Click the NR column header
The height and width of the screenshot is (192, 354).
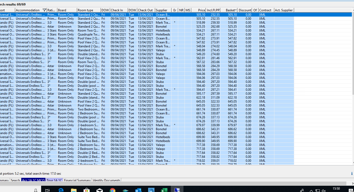tap(181, 10)
